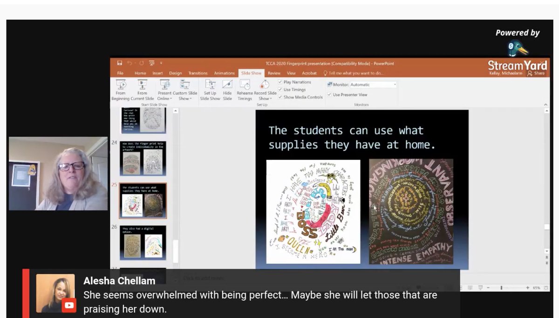Start slide show From Beginning
This screenshot has height=318, width=559.
click(x=121, y=90)
